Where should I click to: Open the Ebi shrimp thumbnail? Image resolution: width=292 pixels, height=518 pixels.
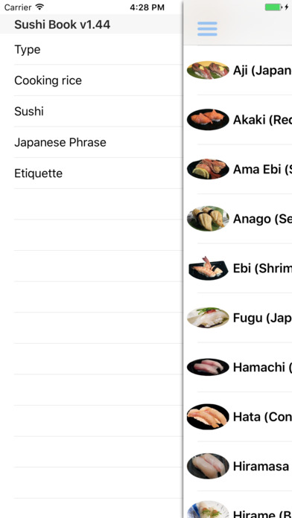(208, 268)
